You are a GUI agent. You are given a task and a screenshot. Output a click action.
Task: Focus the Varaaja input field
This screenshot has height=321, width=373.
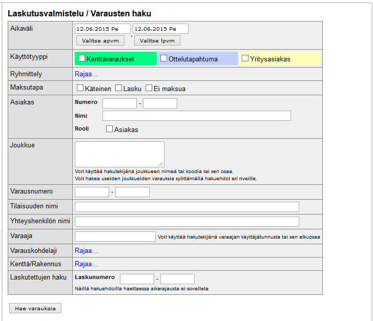click(115, 237)
